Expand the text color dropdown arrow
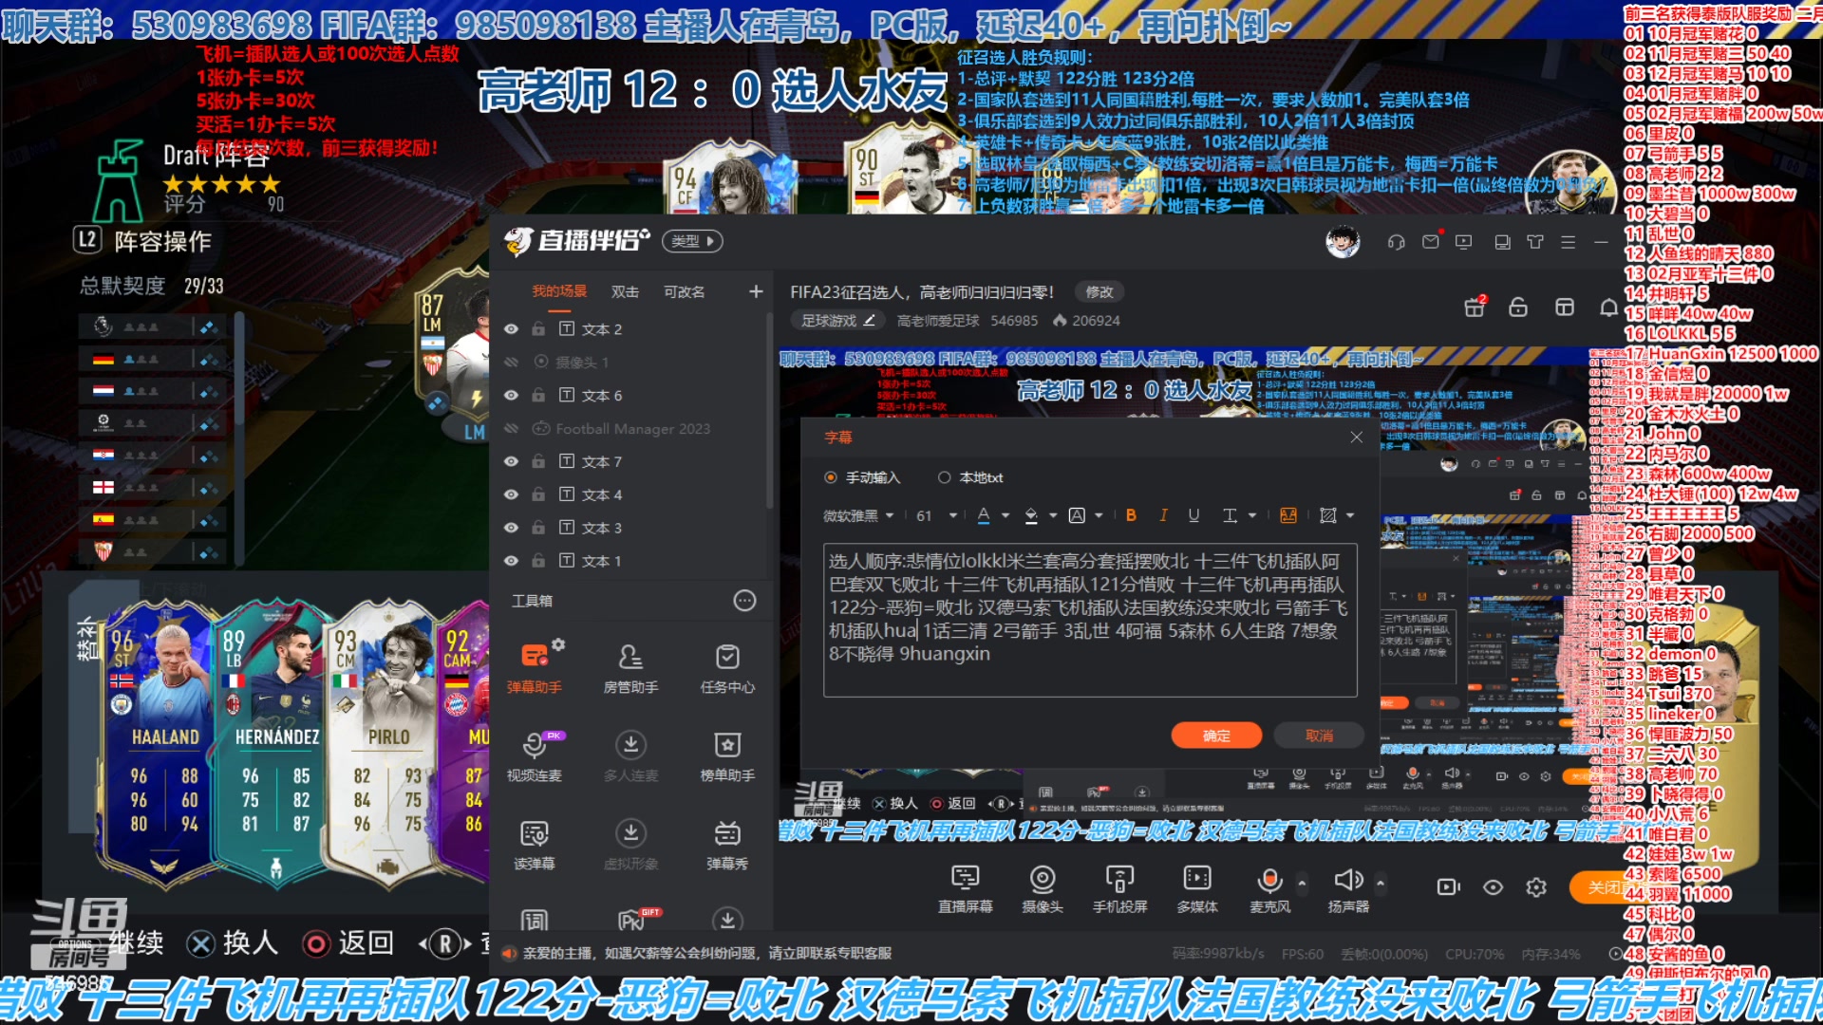This screenshot has height=1025, width=1823. pyautogui.click(x=1005, y=515)
